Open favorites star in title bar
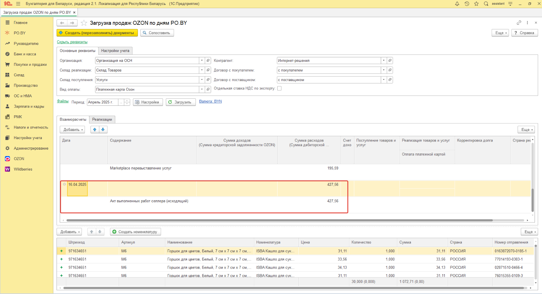This screenshot has height=294, width=542. (x=476, y=4)
